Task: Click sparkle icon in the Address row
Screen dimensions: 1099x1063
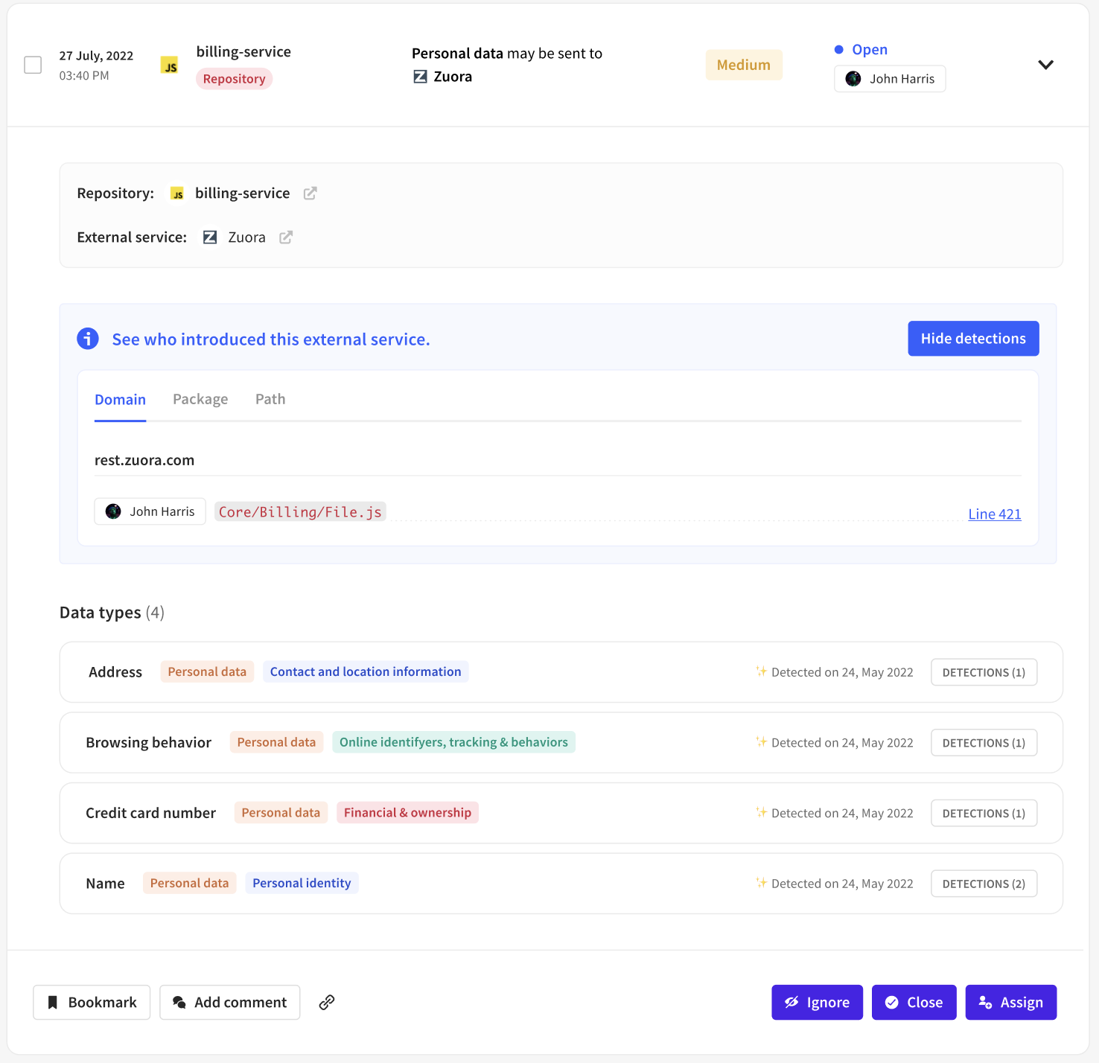Action: pyautogui.click(x=761, y=671)
